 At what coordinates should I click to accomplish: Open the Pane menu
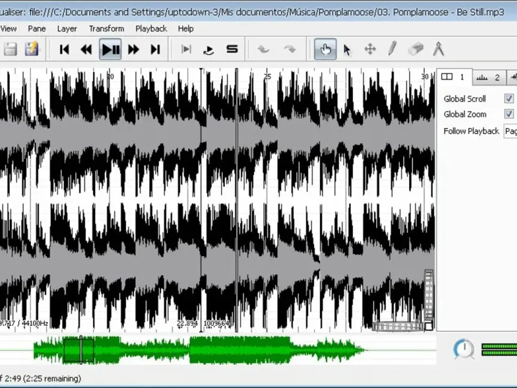37,28
